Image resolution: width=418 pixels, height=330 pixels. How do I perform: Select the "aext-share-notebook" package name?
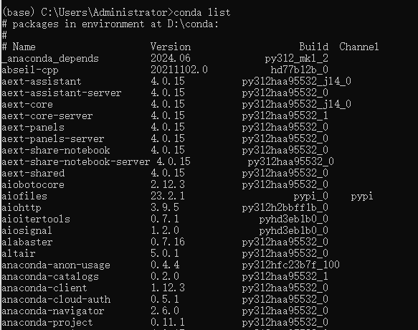tap(56, 150)
